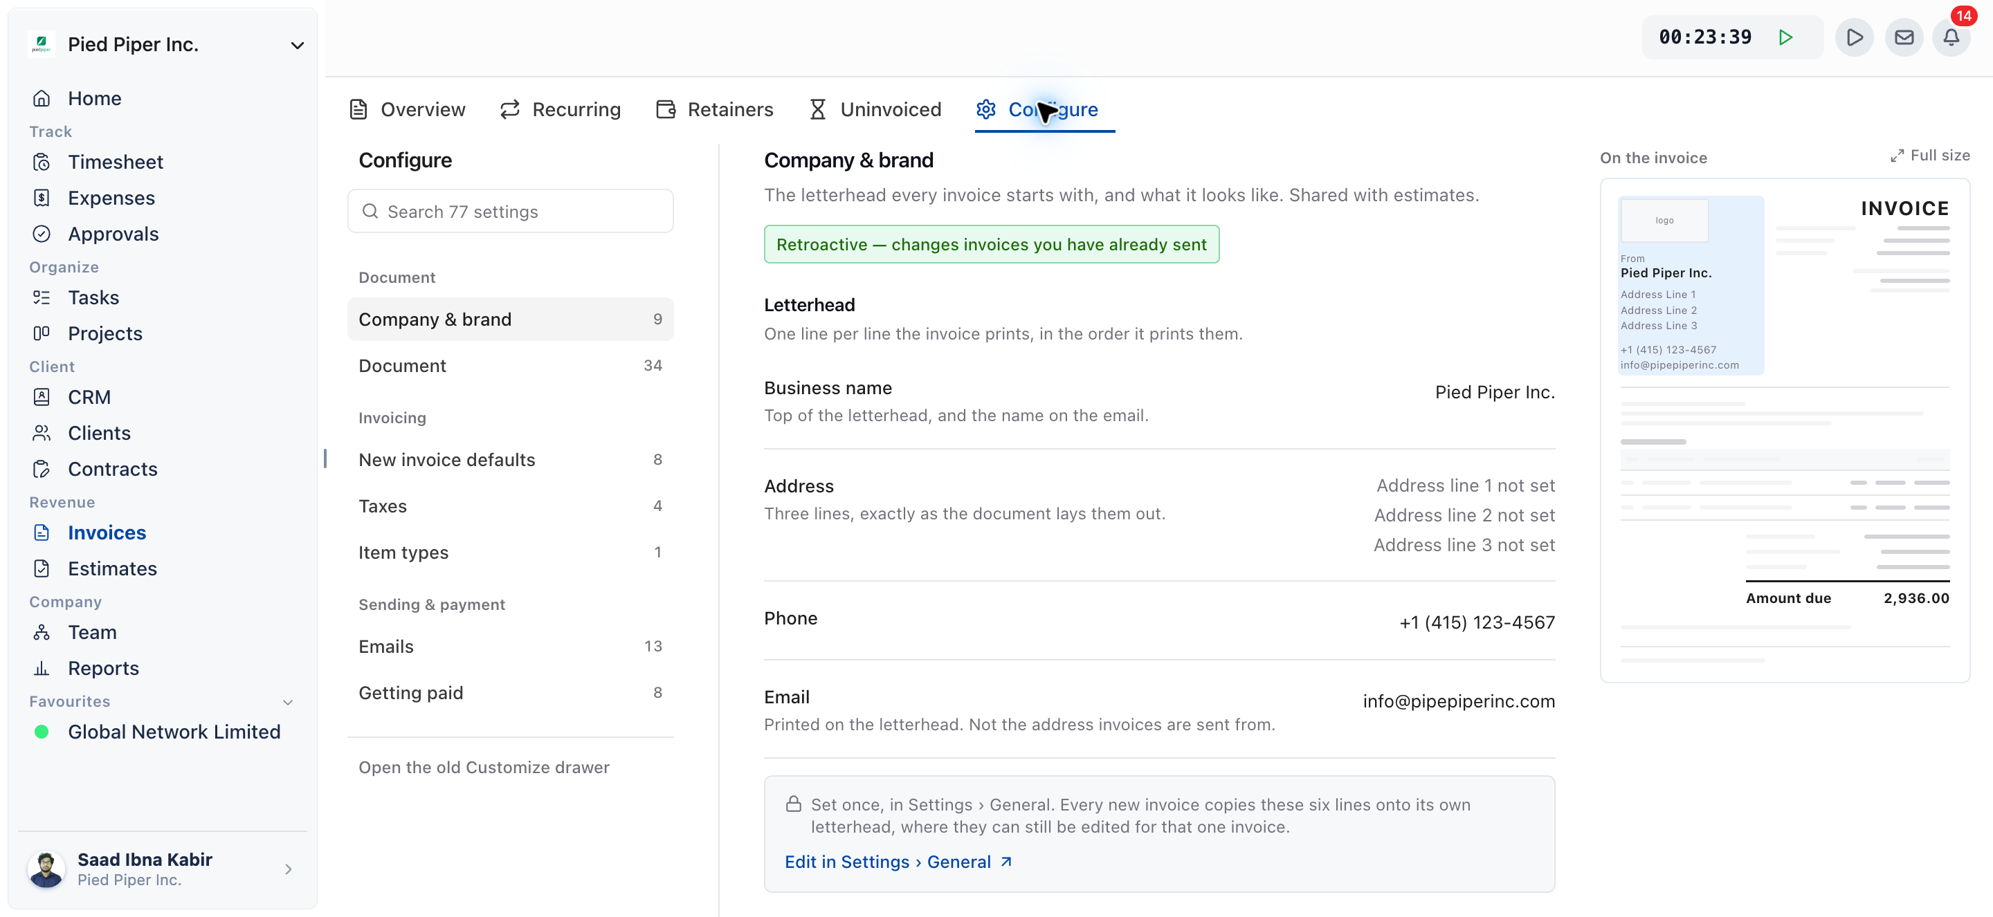Select the Configure tab
This screenshot has width=1993, height=917.
[x=1037, y=109]
